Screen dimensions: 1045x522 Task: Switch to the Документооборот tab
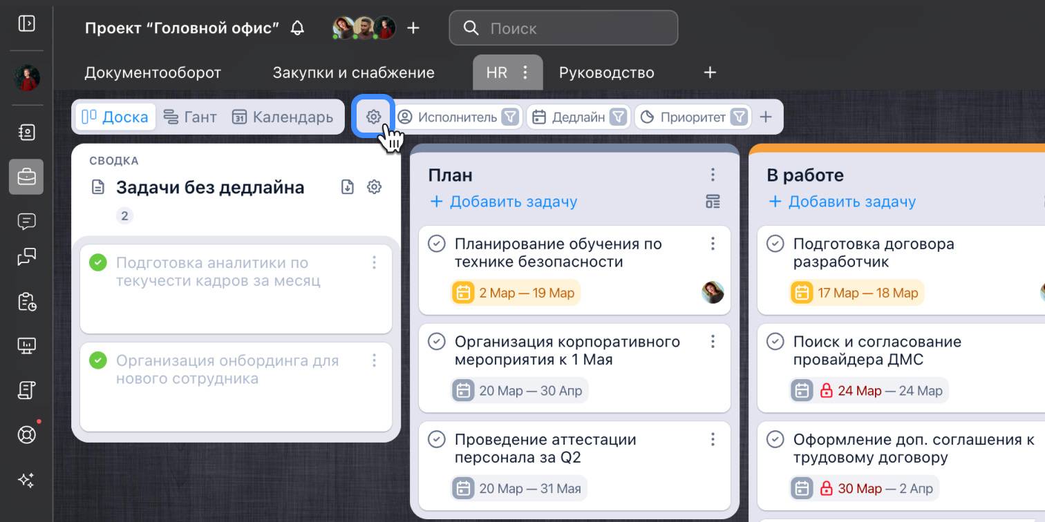(153, 72)
